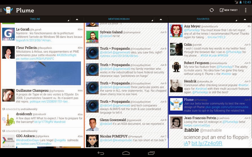252x157 pixels.
Task: Tap the Plume bird logo icon
Action: pyautogui.click(x=8, y=10)
